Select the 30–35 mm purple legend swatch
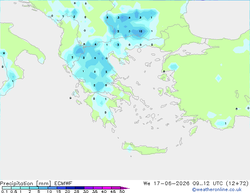This screenshot has width=250, height=193. (x=89, y=188)
